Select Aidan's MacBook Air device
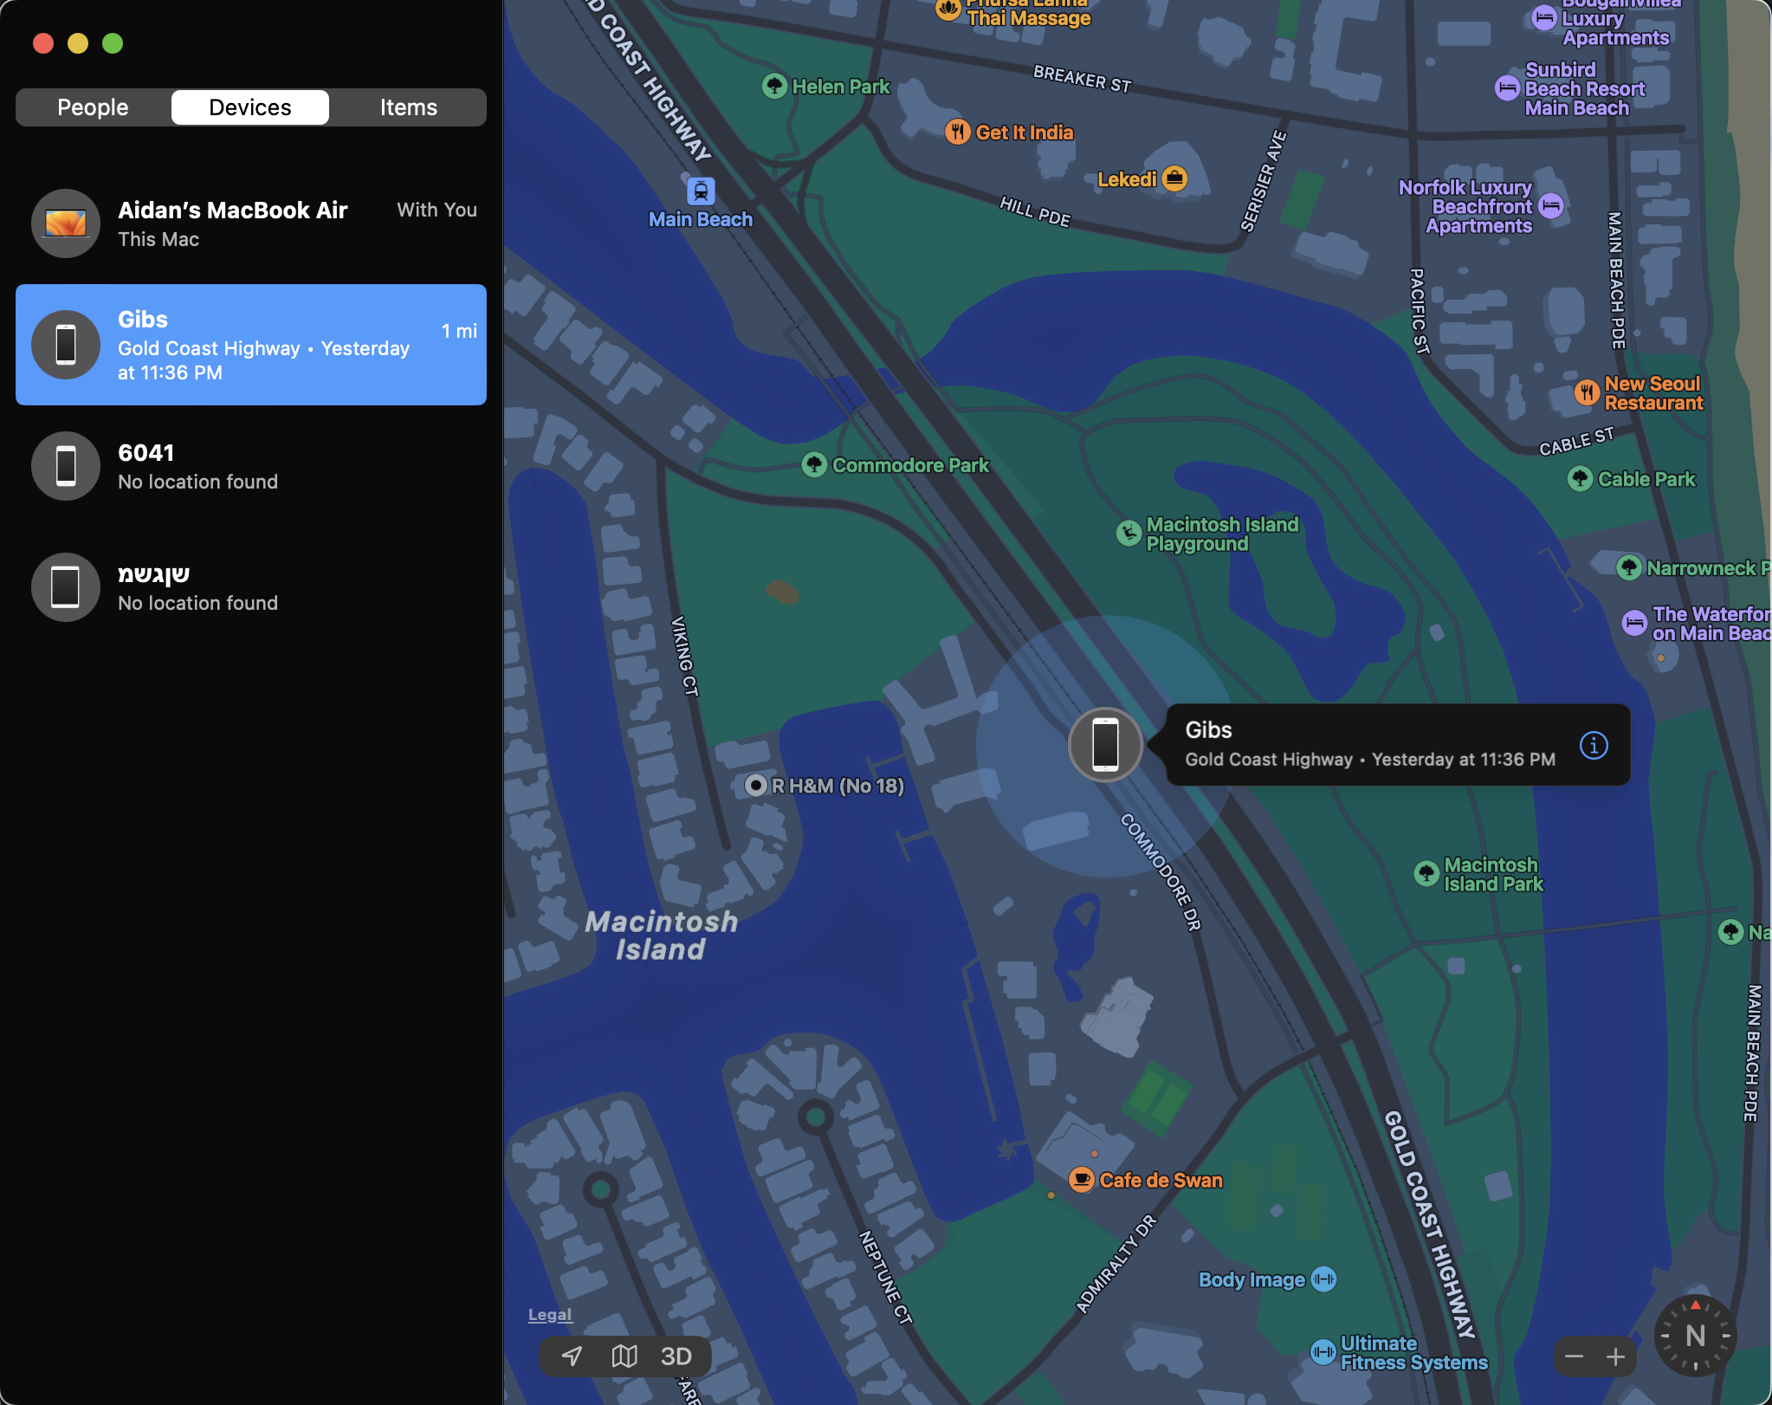This screenshot has height=1405, width=1772. tap(252, 223)
